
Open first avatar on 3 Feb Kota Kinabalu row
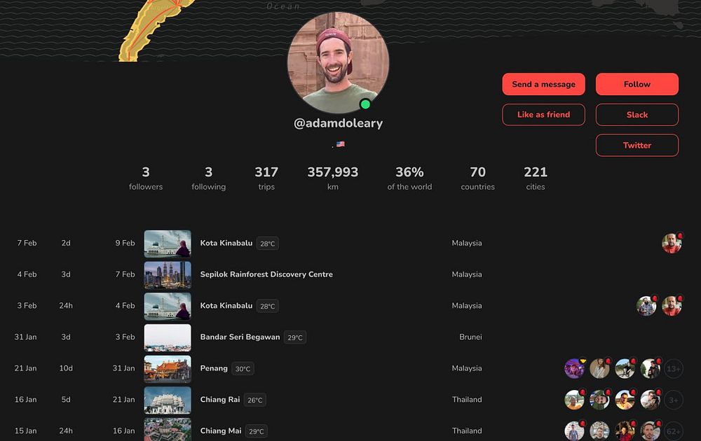(x=646, y=306)
